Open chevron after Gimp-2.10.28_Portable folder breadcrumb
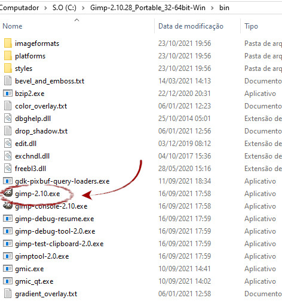This screenshot has width=282, height=301. [x=213, y=8]
